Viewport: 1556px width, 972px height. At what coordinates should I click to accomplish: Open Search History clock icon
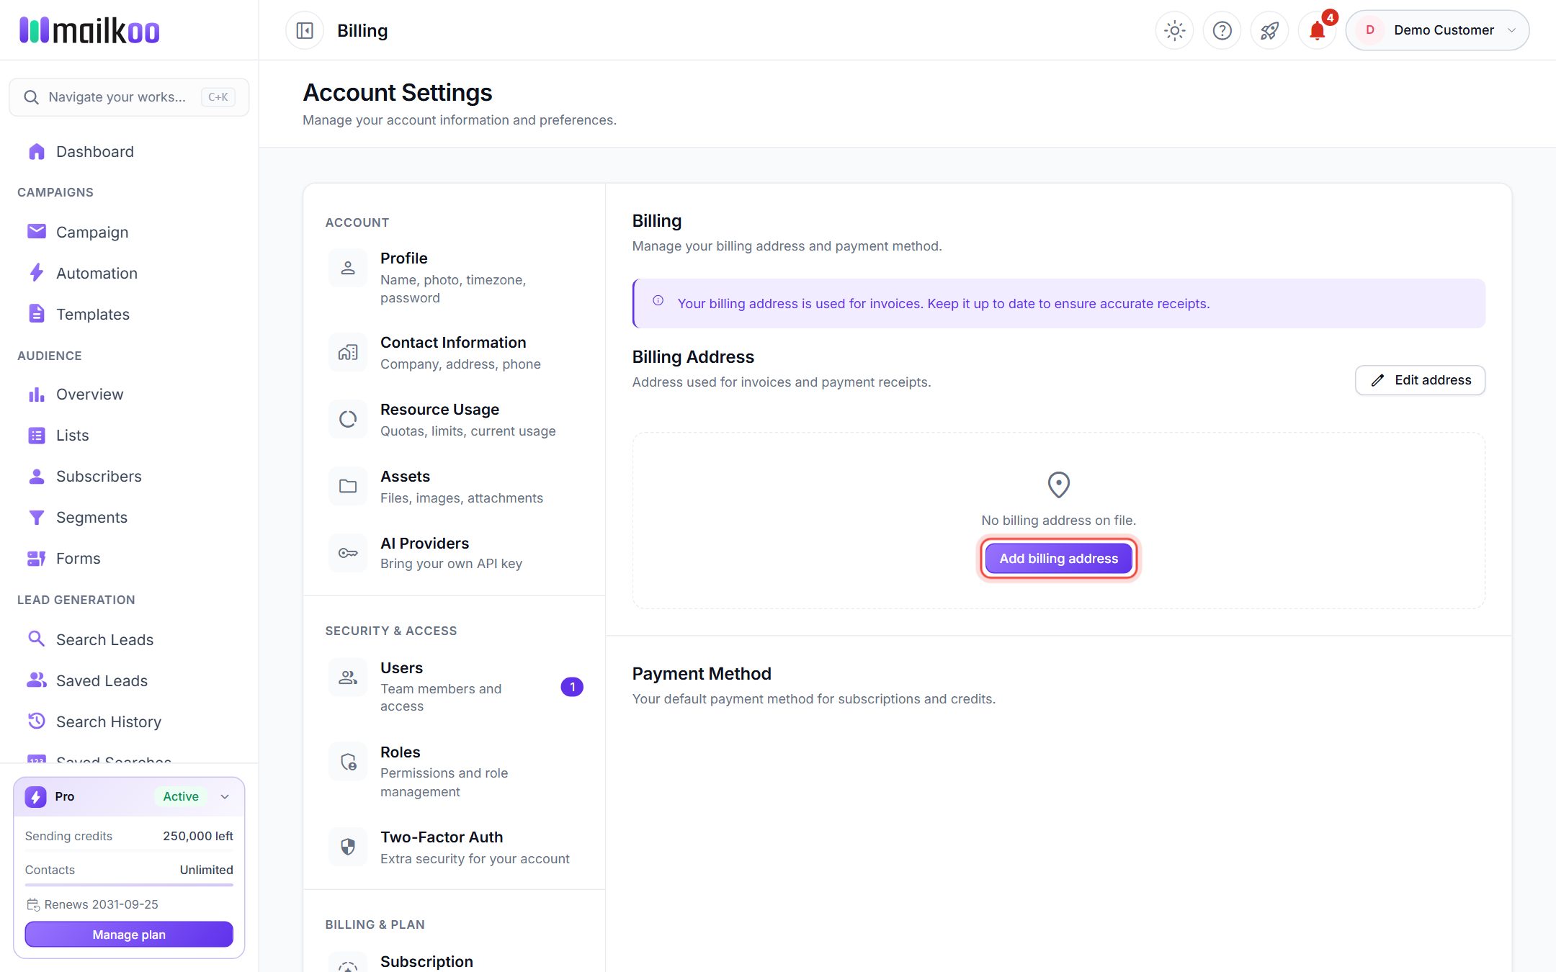click(x=36, y=721)
